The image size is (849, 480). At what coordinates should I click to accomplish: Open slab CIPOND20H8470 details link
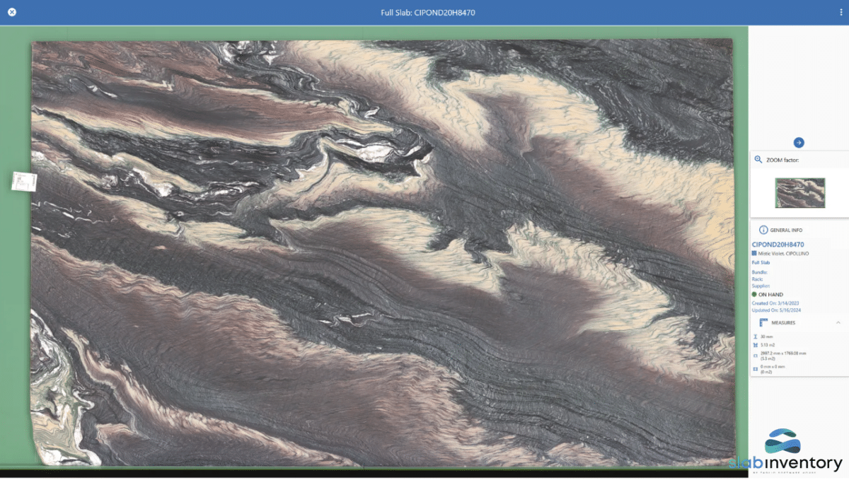tap(778, 242)
